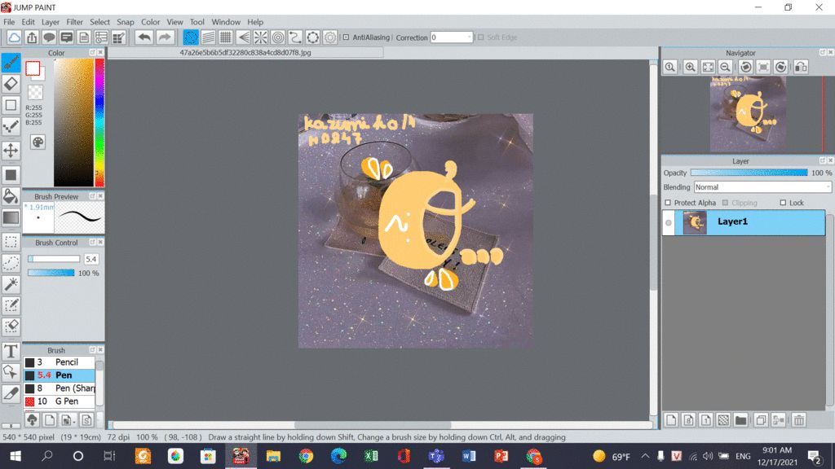Switch to the 47a26e5b6b5df32280c838a4cd8d07f8.jpg tab
This screenshot has height=469, width=835.
[245, 53]
